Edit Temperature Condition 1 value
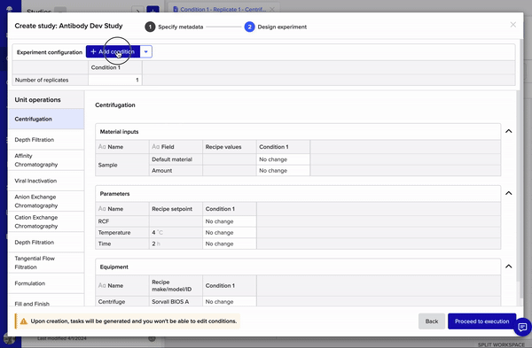The width and height of the screenshot is (532, 348). [230, 233]
